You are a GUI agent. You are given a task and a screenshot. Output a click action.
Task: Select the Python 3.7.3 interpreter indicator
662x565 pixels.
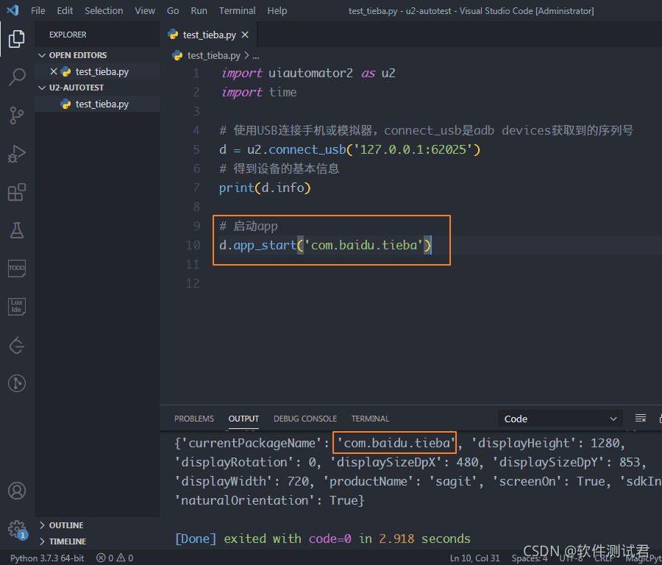pos(46,557)
